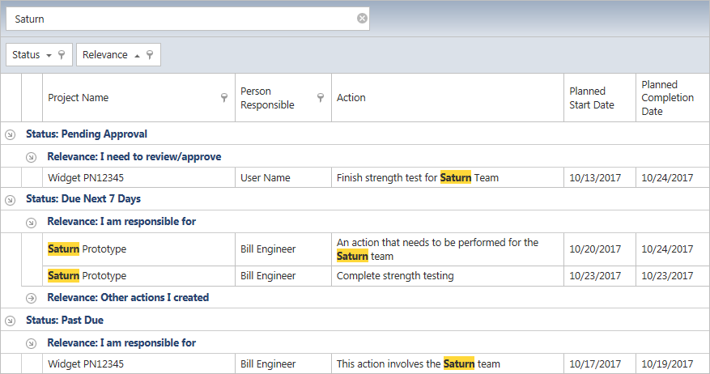The height and width of the screenshot is (374, 710).
Task: Select Widget PN12345 row under Pending Approval
Action: [x=86, y=178]
